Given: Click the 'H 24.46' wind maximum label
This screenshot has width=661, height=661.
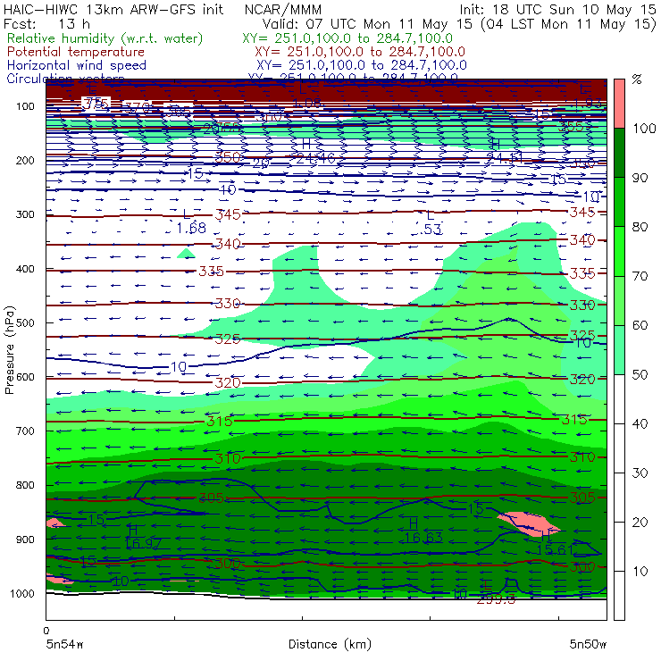Looking at the screenshot, I should 315,151.
